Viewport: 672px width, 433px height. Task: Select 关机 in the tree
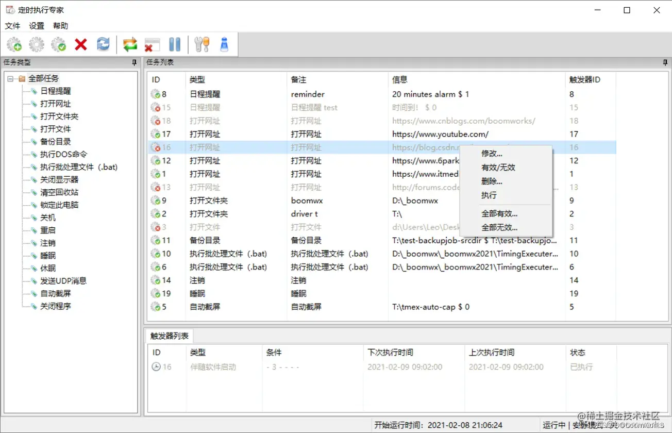point(48,218)
